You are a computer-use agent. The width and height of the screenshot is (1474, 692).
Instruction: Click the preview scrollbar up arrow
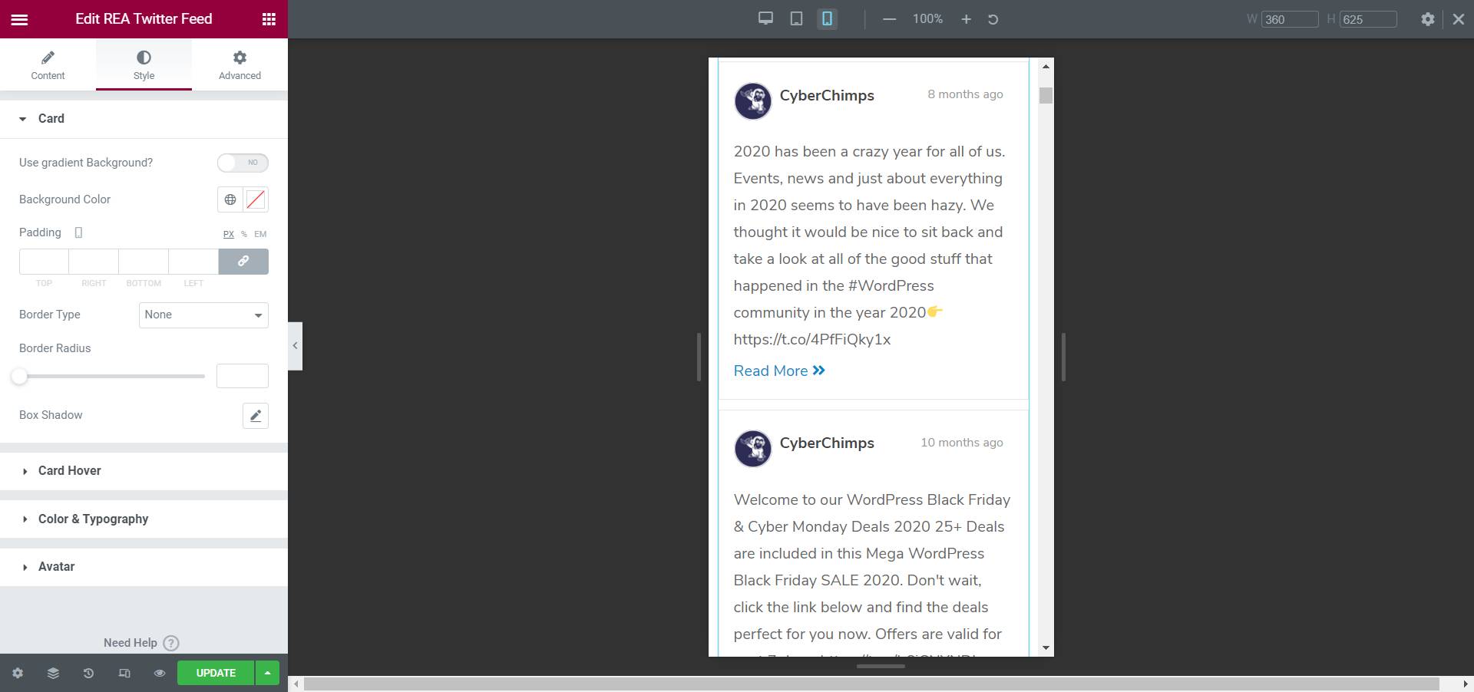pos(1046,67)
